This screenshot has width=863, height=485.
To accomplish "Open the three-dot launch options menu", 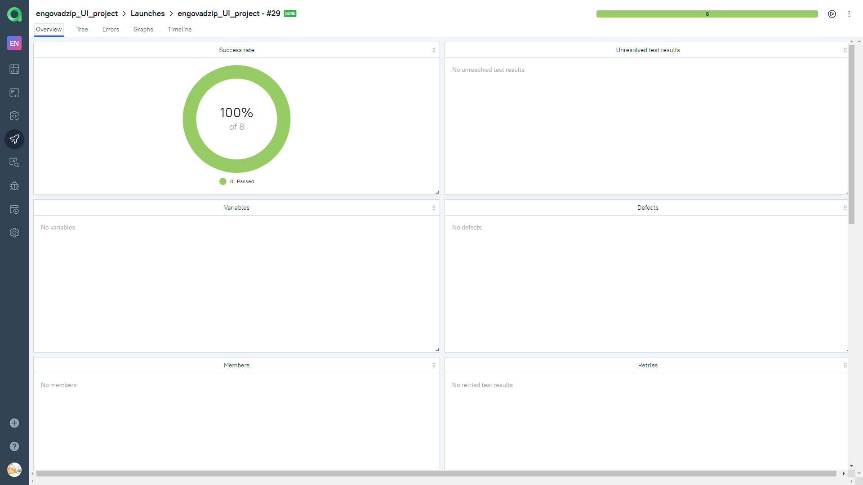I will pos(849,14).
